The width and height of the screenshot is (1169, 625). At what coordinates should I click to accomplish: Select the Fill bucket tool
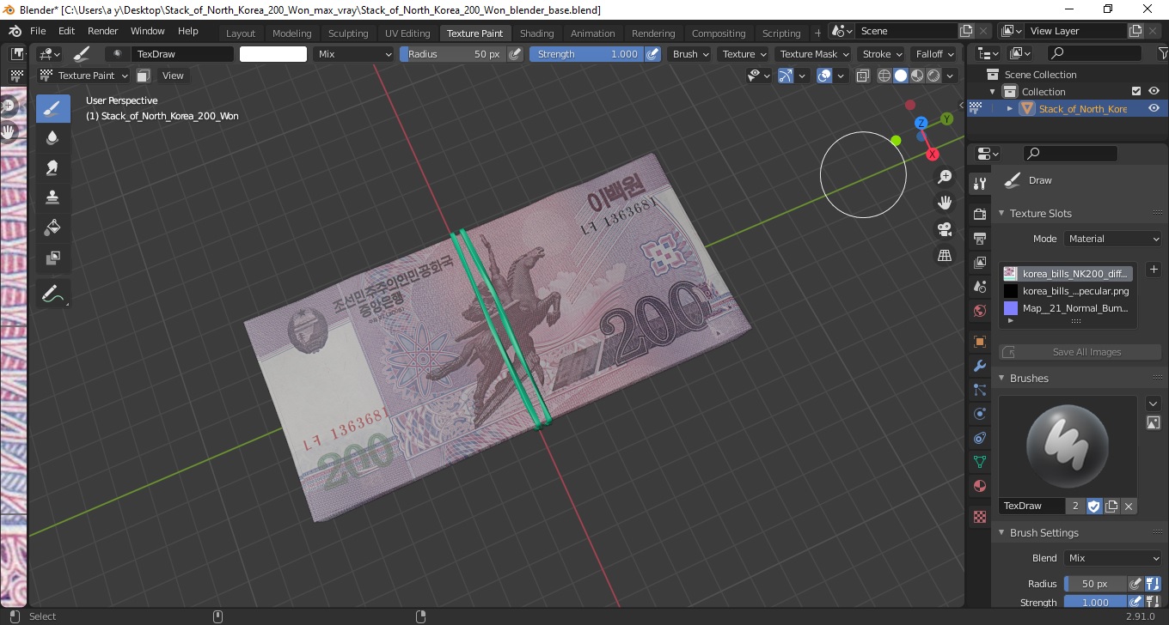point(52,228)
